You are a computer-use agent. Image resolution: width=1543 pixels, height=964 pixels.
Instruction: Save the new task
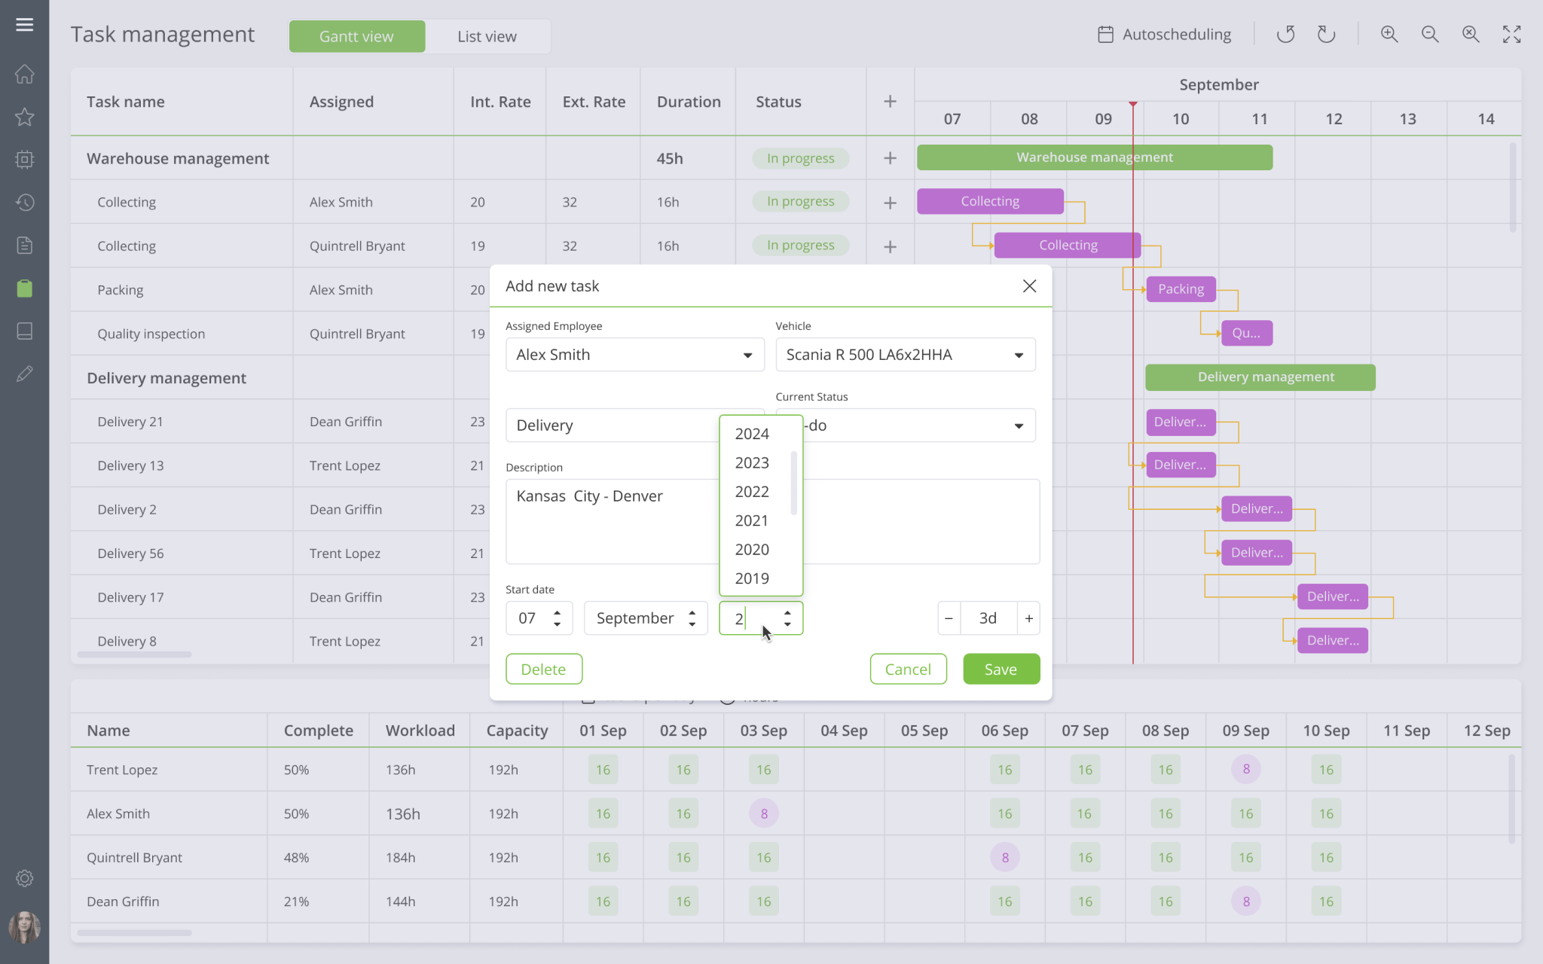[x=1001, y=669]
